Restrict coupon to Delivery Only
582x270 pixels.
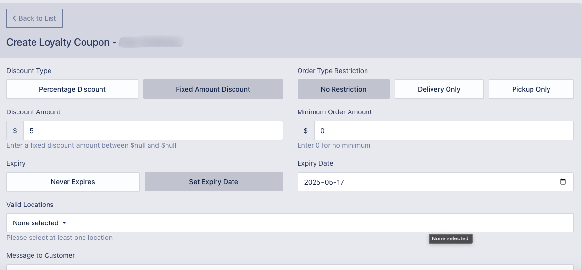pyautogui.click(x=439, y=89)
